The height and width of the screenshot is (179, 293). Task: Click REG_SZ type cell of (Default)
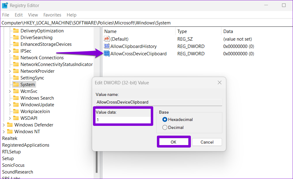(185, 39)
